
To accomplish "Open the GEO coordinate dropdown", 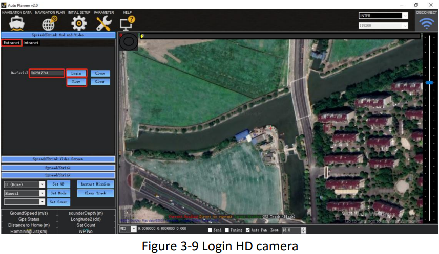I will point(134,229).
